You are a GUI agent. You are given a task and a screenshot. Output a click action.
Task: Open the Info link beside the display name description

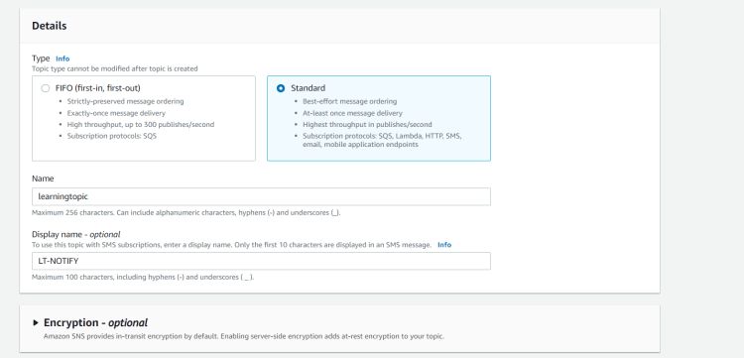pyautogui.click(x=444, y=245)
